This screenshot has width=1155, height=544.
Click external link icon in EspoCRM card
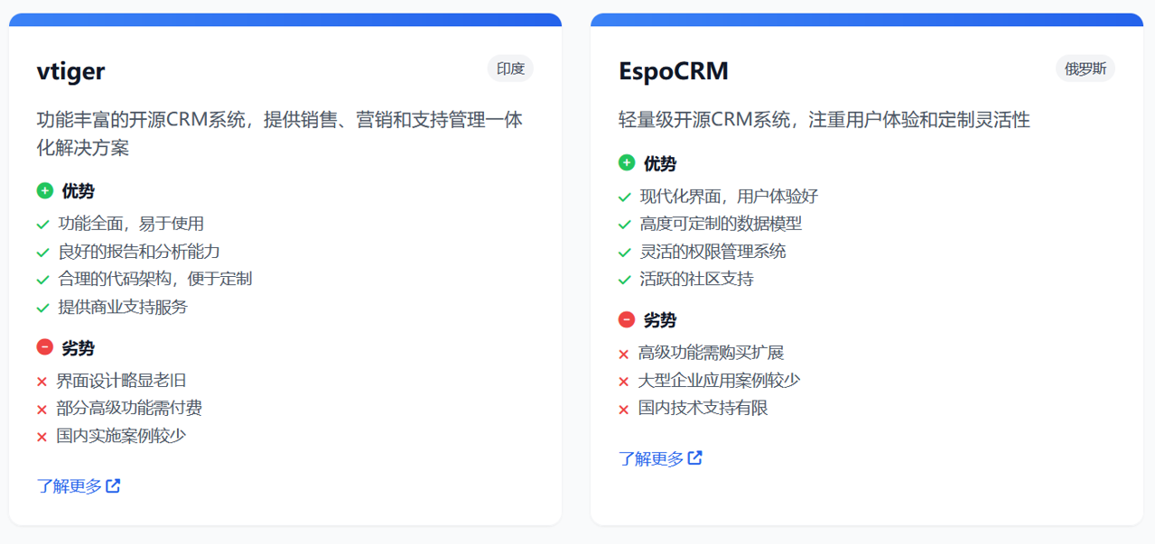(694, 458)
